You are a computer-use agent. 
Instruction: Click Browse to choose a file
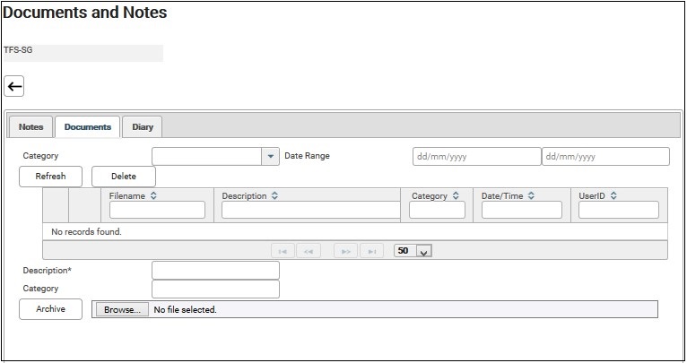pyautogui.click(x=121, y=310)
